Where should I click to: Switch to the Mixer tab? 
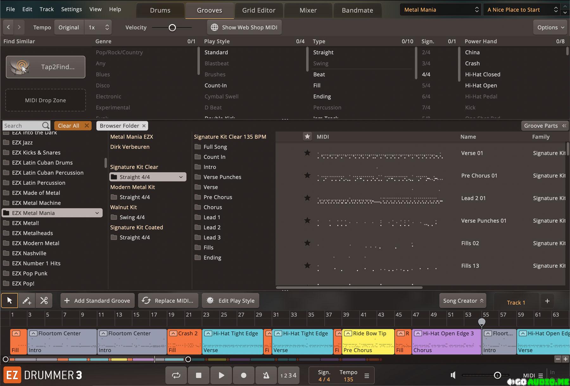point(308,10)
